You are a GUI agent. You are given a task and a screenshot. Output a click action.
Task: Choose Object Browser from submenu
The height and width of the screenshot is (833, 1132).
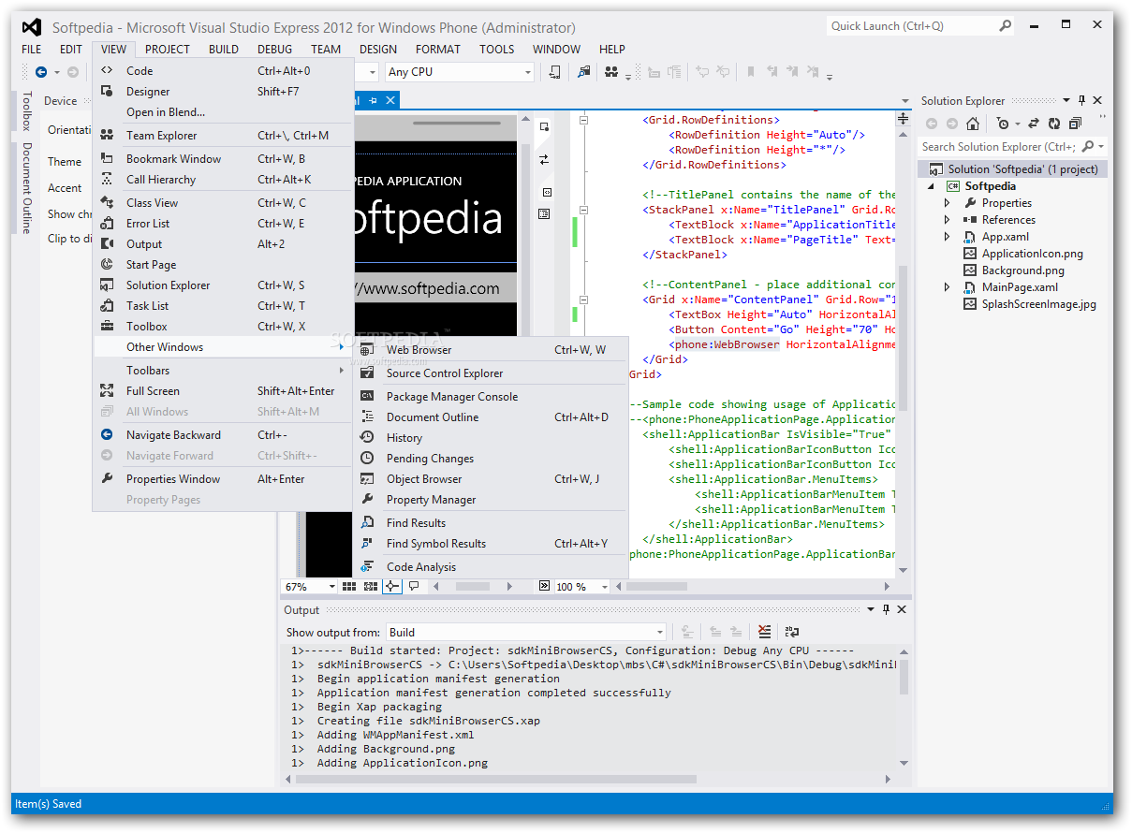click(x=489, y=479)
